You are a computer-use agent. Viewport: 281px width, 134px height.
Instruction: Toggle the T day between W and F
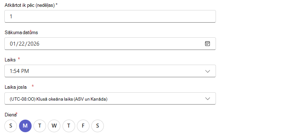coord(69,126)
